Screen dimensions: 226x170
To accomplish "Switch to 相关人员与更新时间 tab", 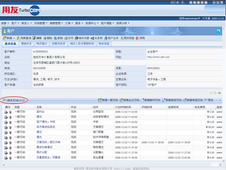I will coord(82,43).
